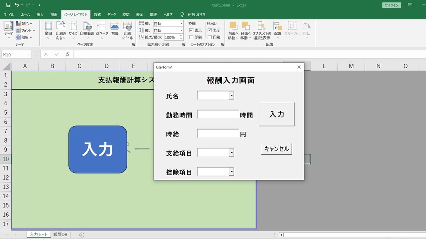
Task: Click the save icon in title bar
Action: [x=8, y=5]
